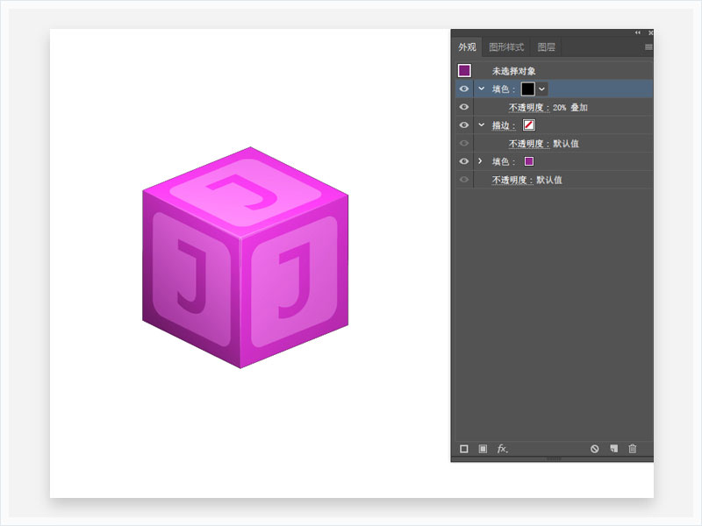The height and width of the screenshot is (526, 702).
Task: Switch to the 外观 tab
Action: coord(467,47)
